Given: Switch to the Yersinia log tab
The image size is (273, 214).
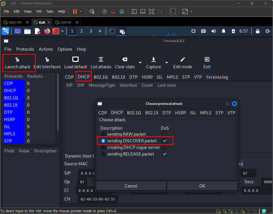Looking at the screenshot, I should [x=217, y=77].
